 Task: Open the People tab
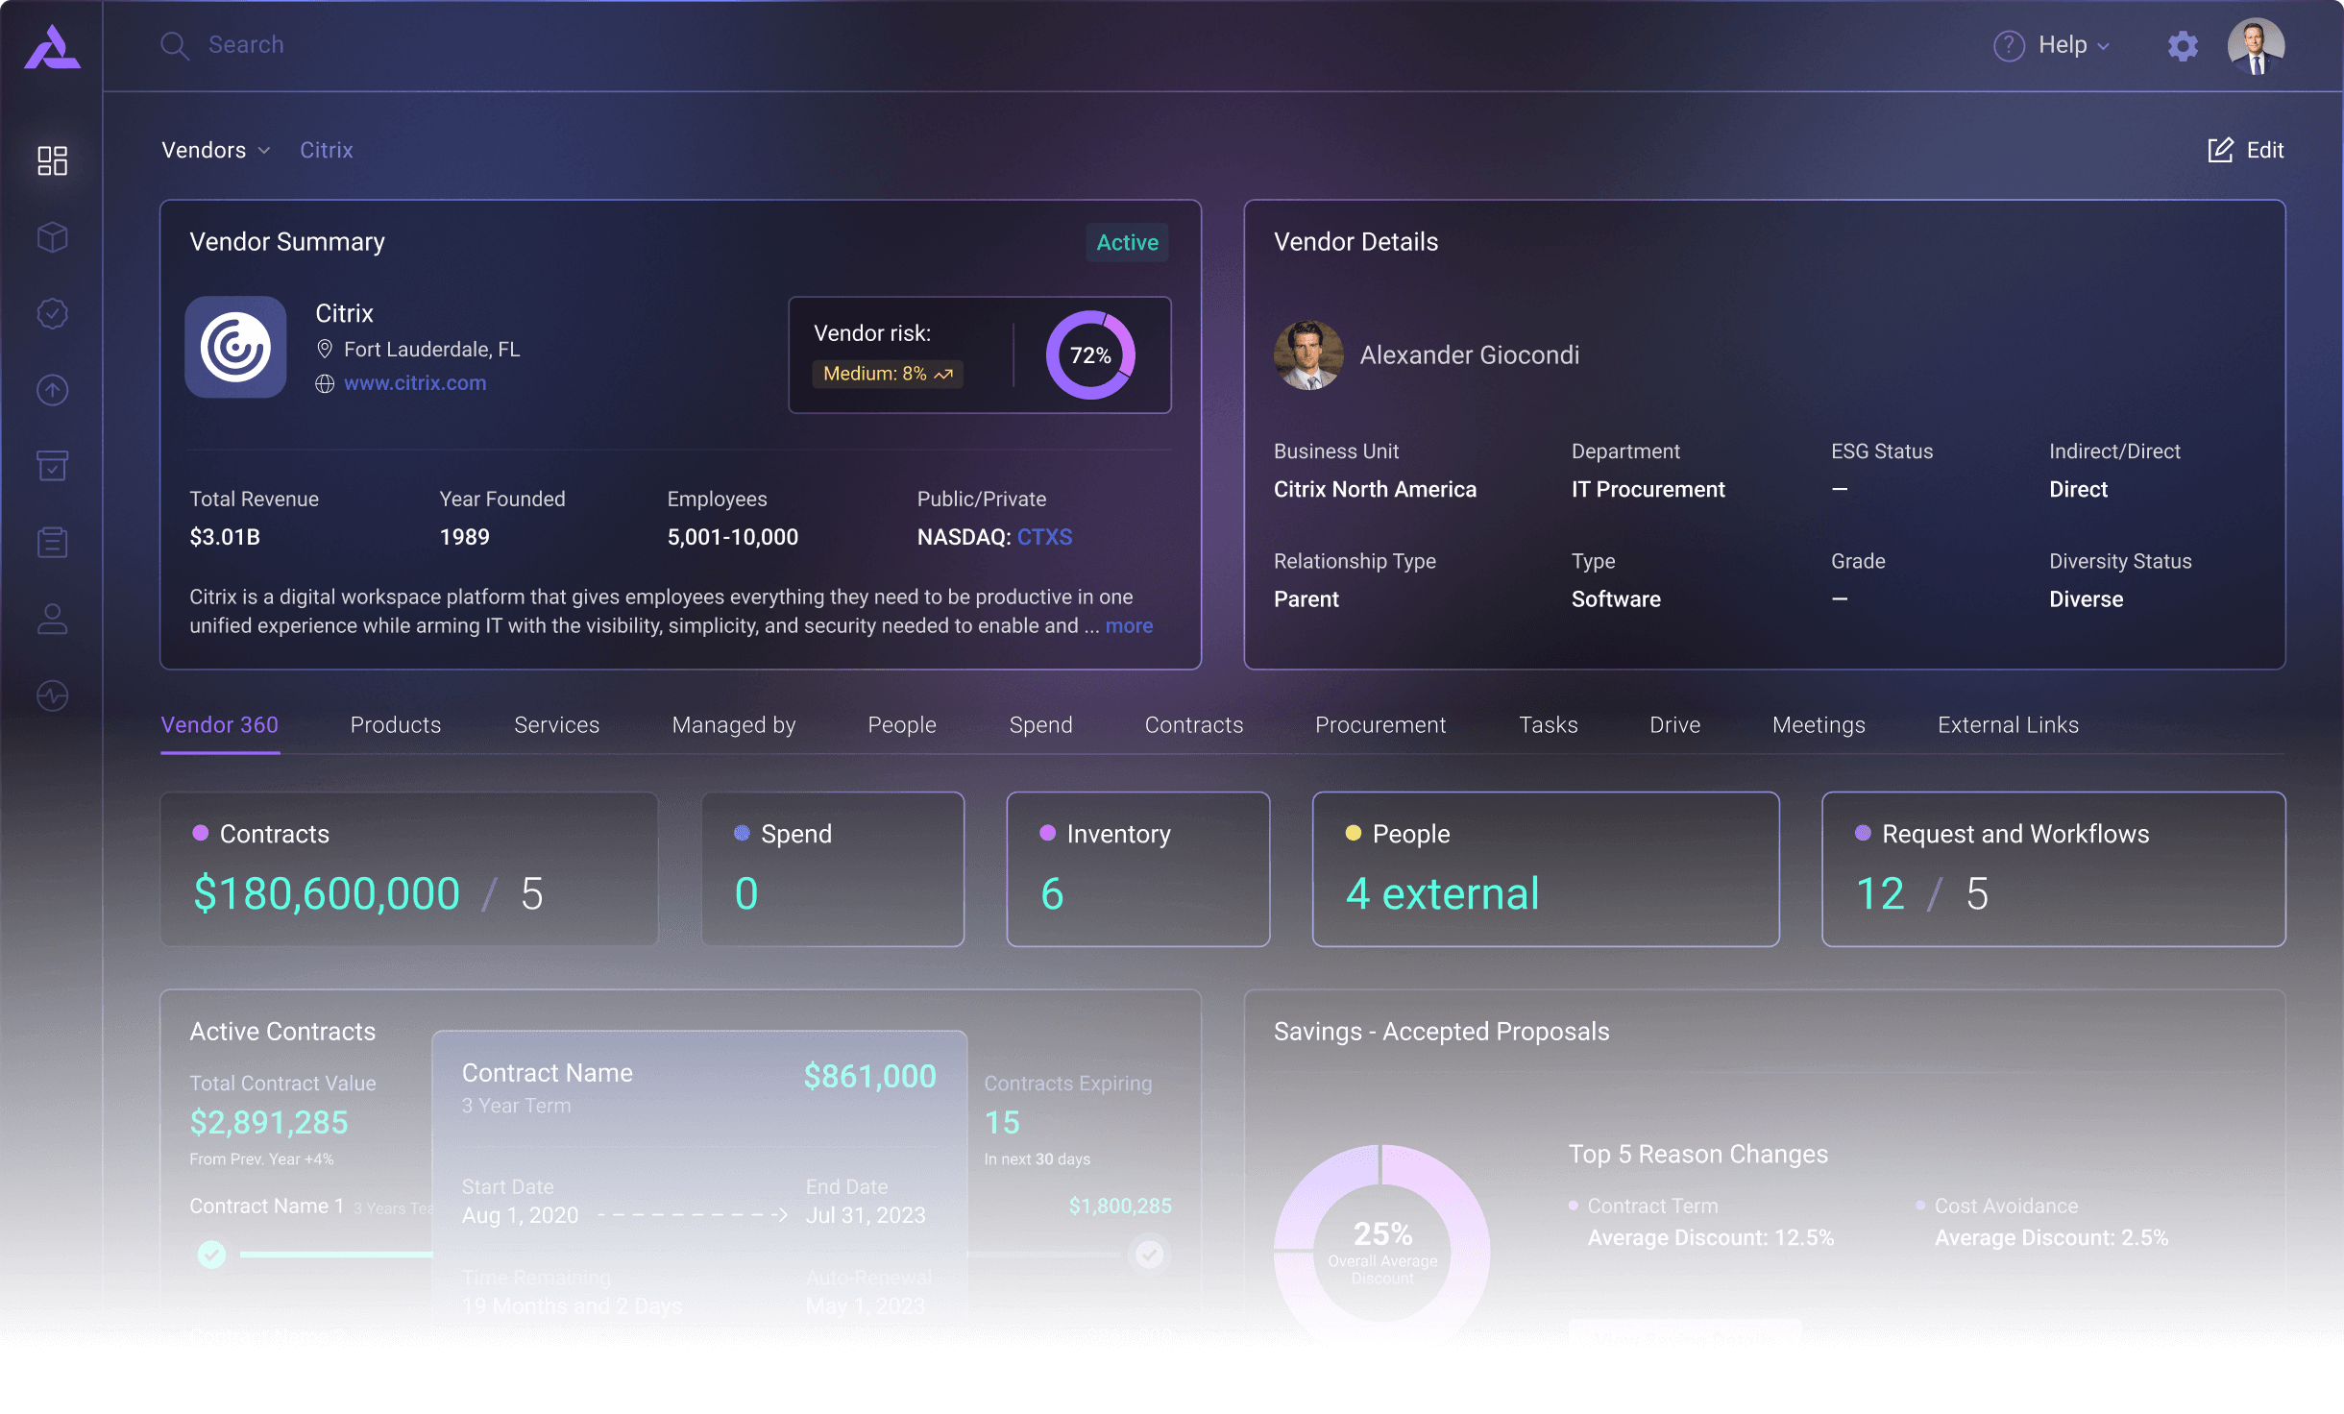tap(902, 725)
